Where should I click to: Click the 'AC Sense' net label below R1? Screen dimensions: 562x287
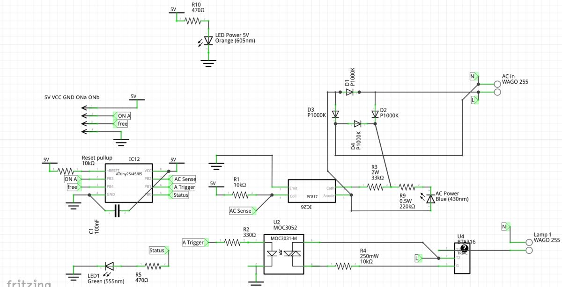click(242, 211)
